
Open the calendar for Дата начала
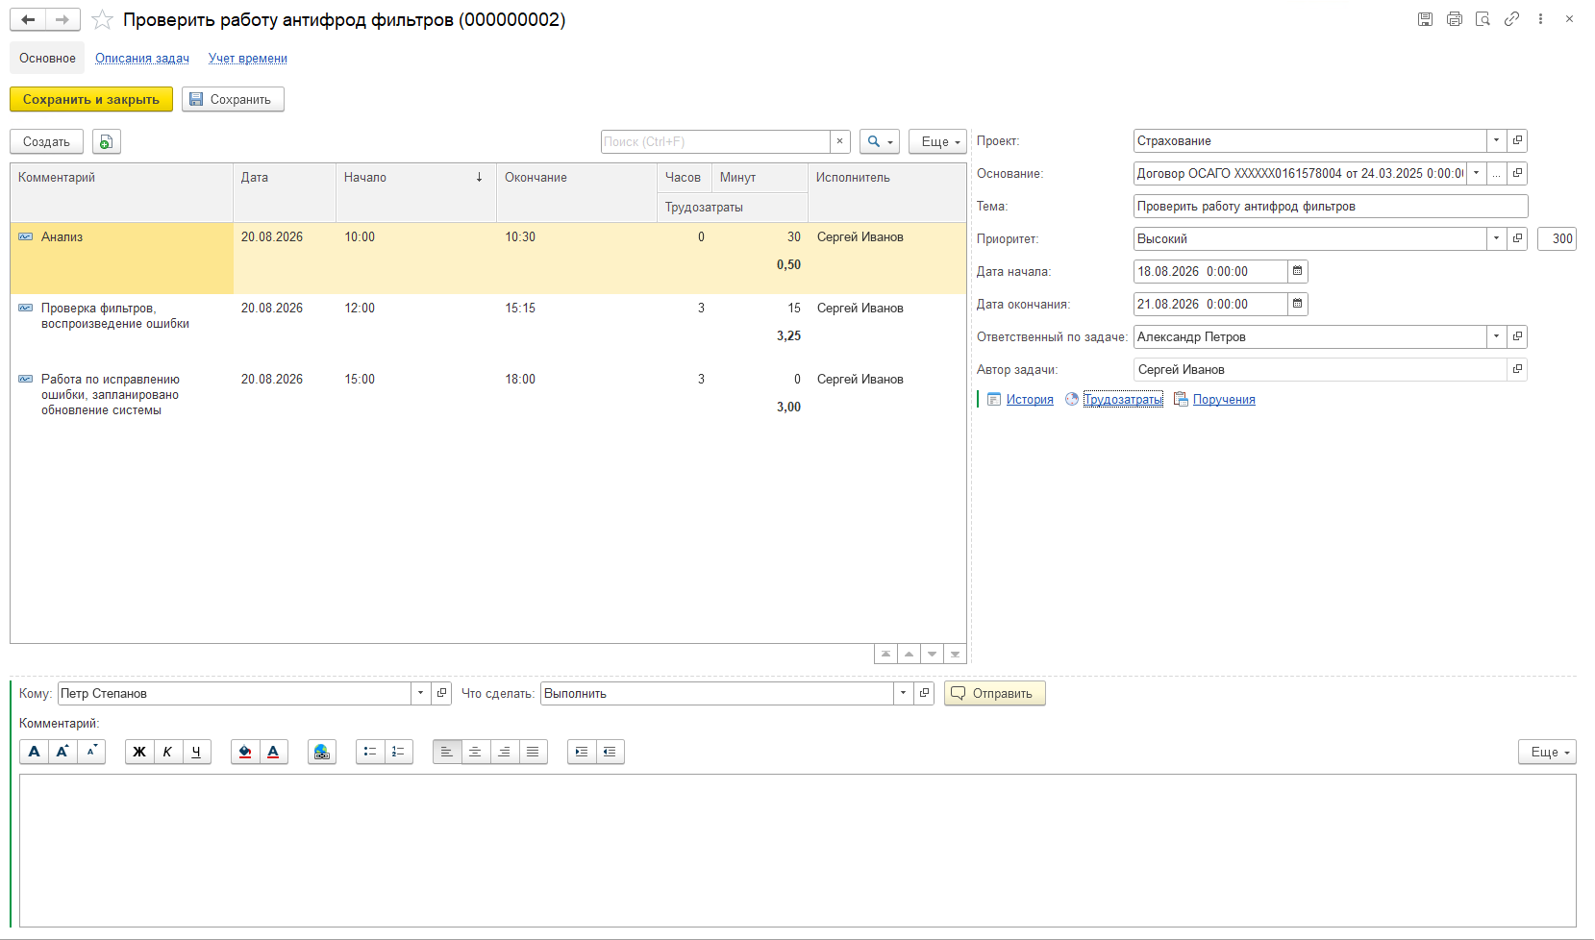click(x=1297, y=271)
